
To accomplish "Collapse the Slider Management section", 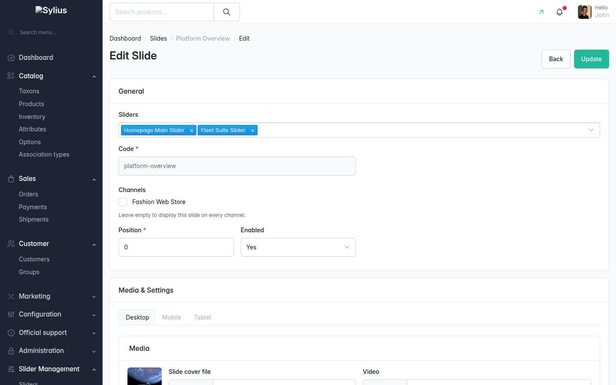I will (x=94, y=370).
